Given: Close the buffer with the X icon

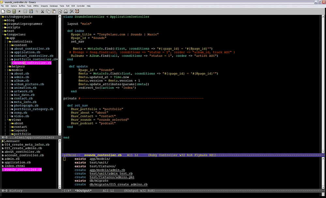Looking at the screenshot, I should tap(19, 11).
